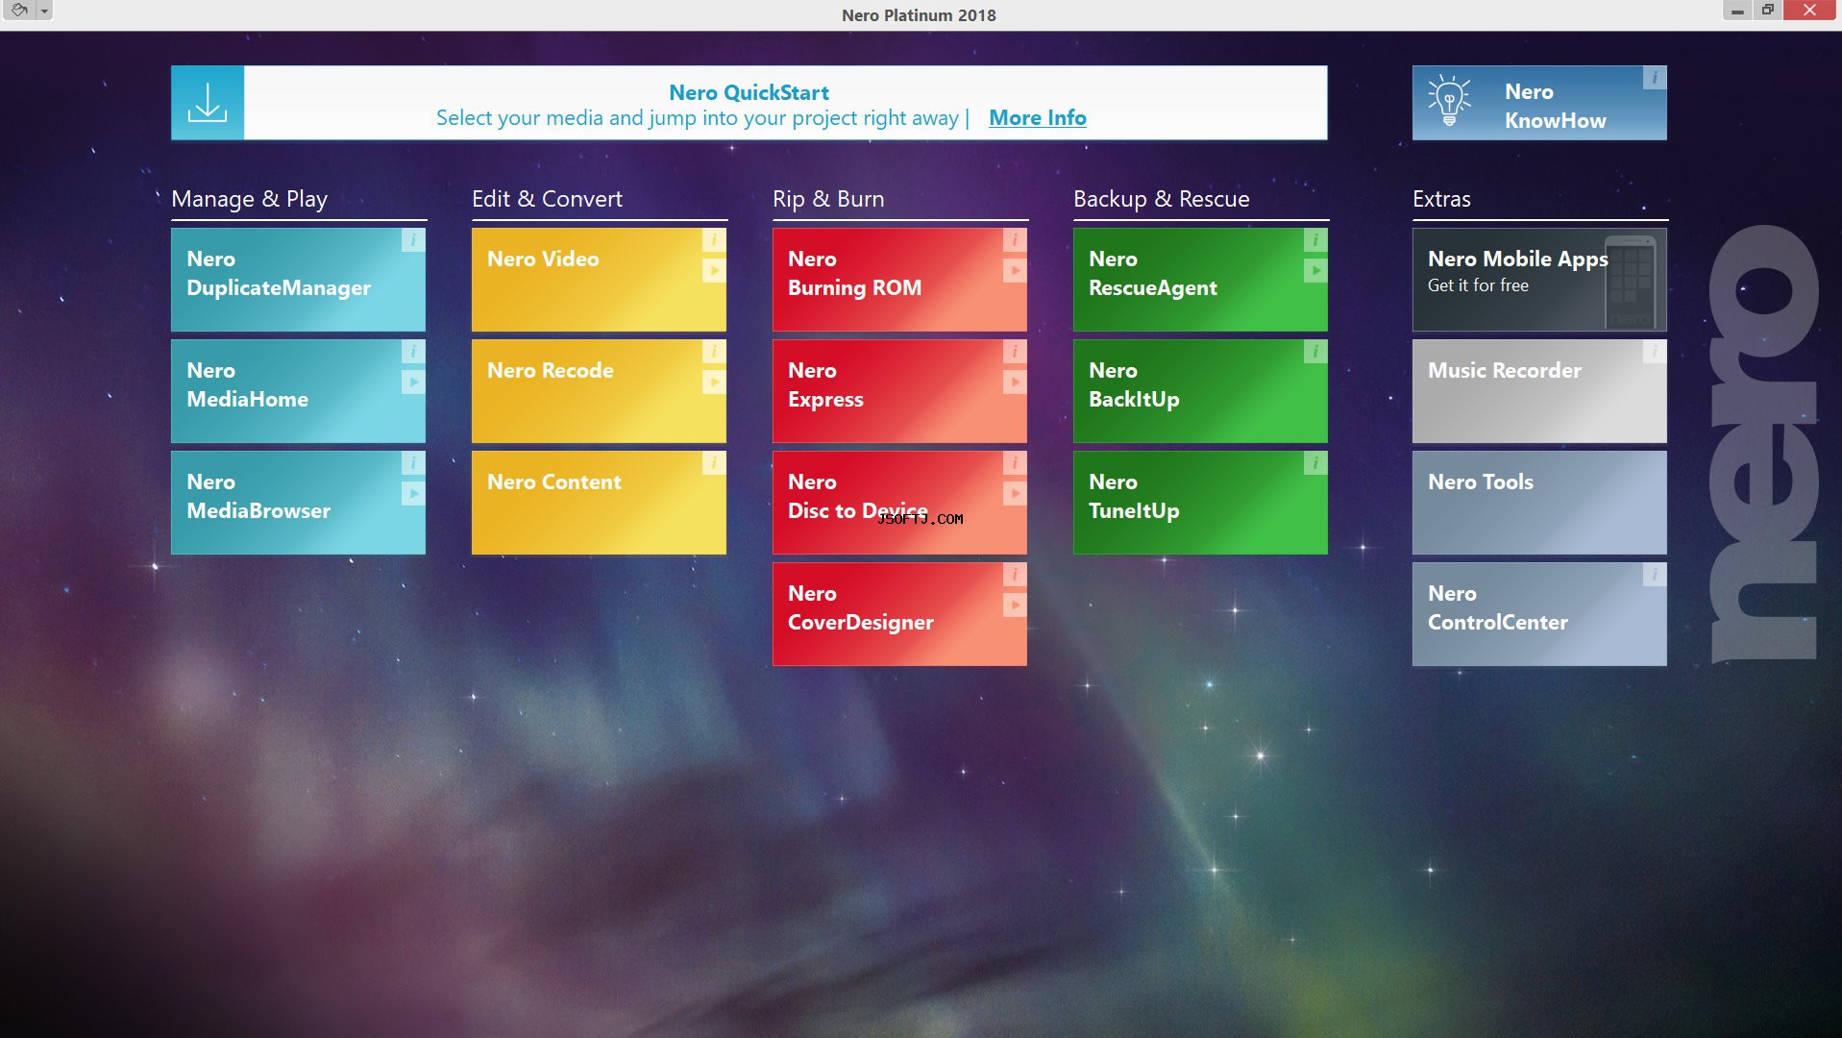1842x1038 pixels.
Task: Minimize the Nero Platinum 2018 window
Action: (x=1737, y=11)
